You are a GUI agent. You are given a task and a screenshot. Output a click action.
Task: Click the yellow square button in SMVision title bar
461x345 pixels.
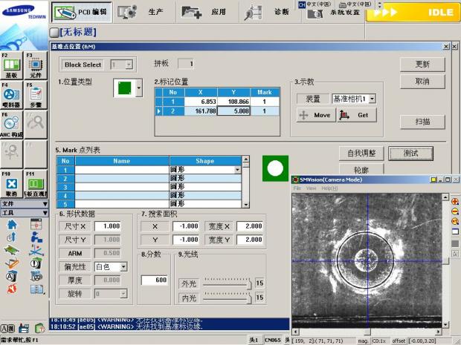pyautogui.click(x=433, y=180)
